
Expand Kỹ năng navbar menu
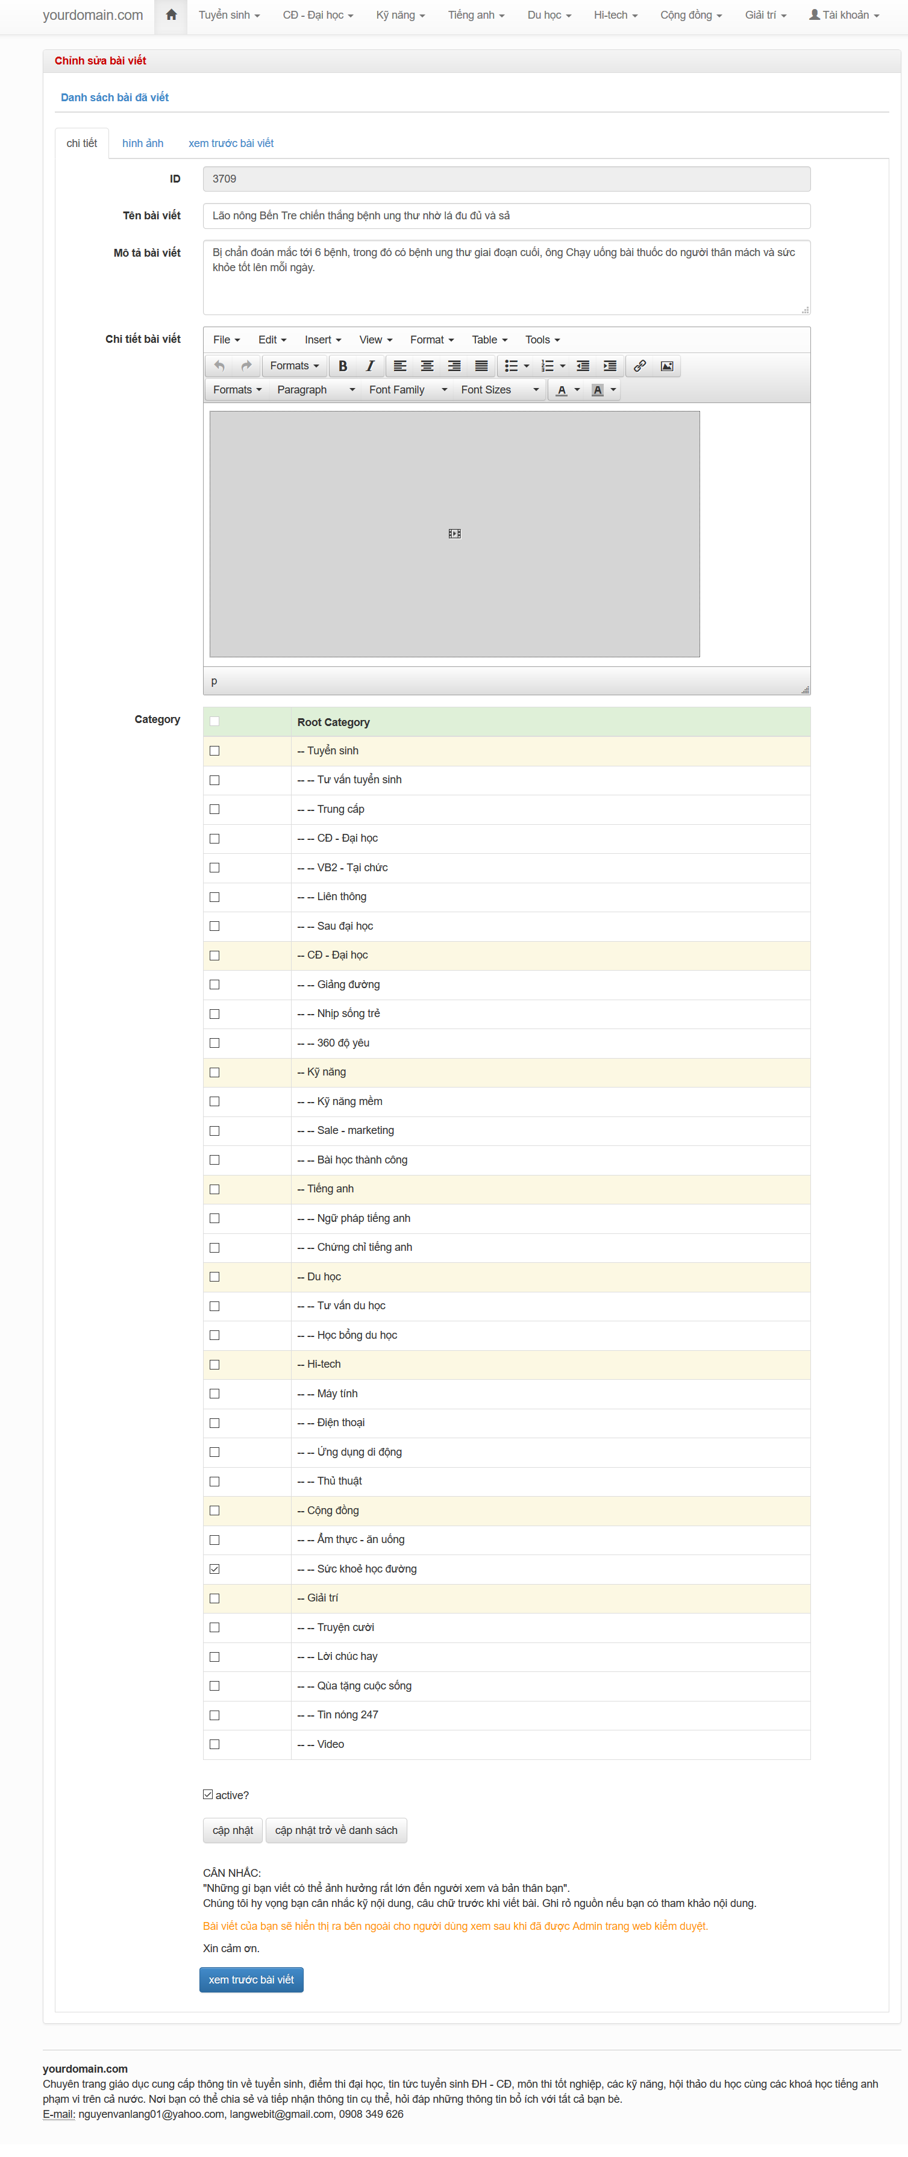point(401,15)
